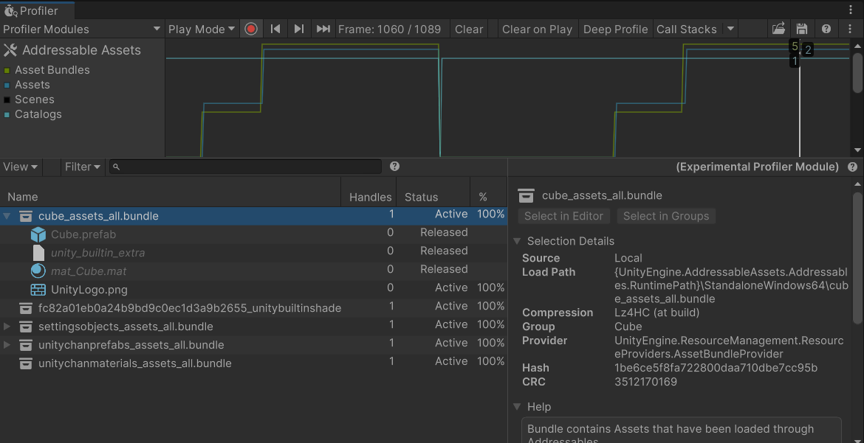Select the fc82a01eb0a24b9bd9c0ec1d3a9b2655_unitybuiltinshade row
This screenshot has width=864, height=443.
click(253, 308)
